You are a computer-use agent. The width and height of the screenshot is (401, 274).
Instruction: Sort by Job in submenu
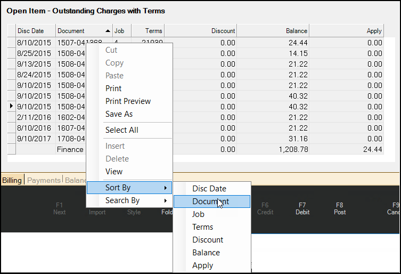coord(198,214)
